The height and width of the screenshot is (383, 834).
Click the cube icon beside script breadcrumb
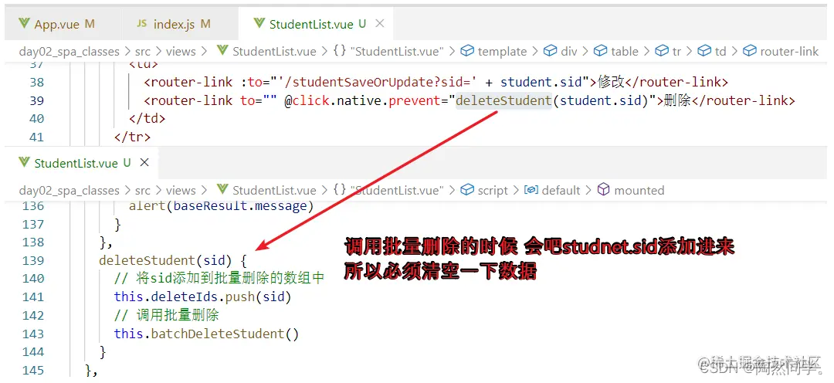point(467,190)
